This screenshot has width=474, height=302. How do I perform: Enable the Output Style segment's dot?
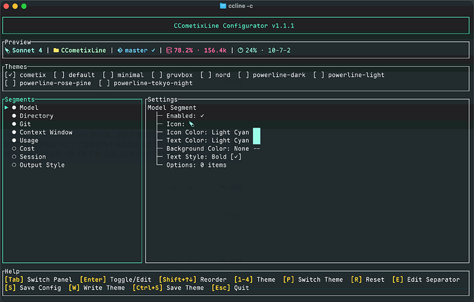coord(14,165)
